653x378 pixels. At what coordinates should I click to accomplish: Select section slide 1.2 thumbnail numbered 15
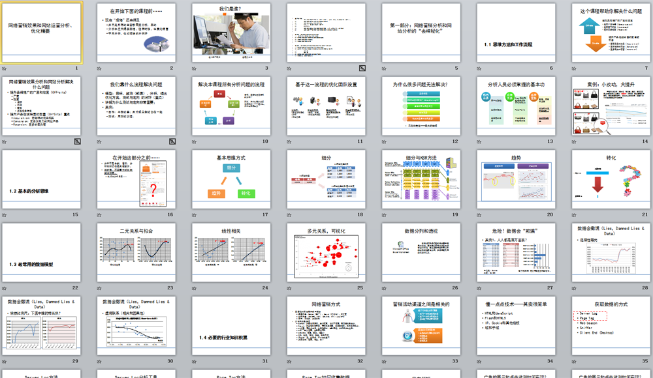44,179
